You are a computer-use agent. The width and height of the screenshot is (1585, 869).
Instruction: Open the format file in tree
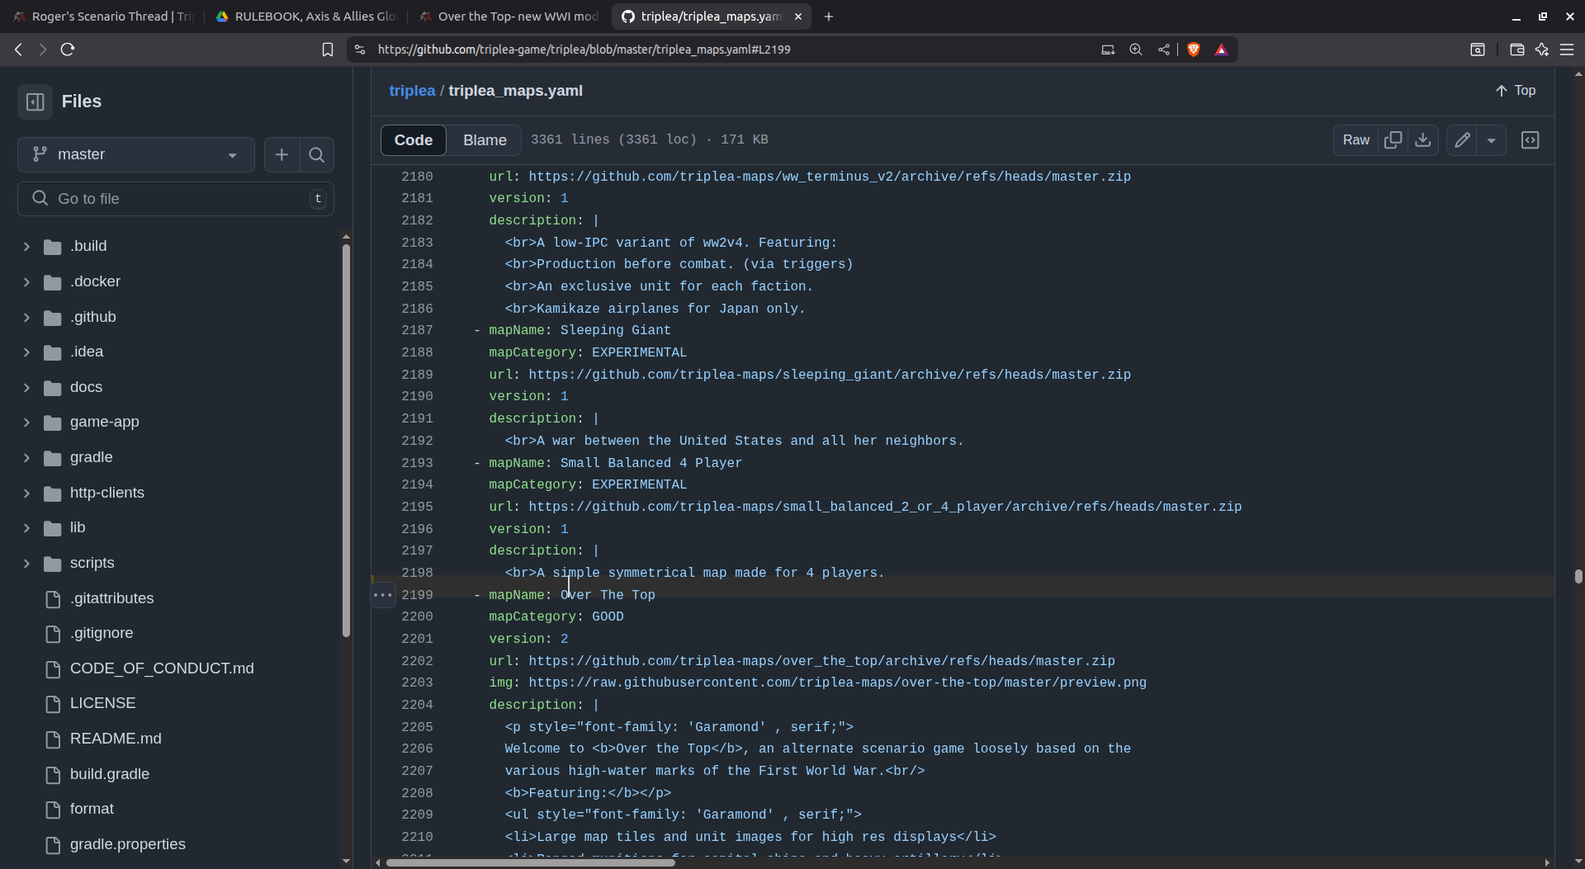tap(92, 809)
